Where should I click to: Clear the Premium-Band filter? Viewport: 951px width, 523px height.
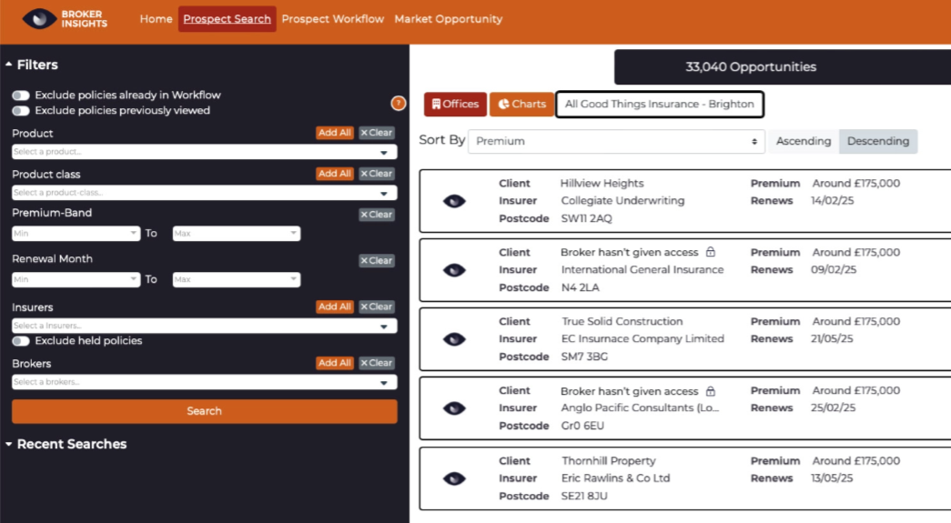[x=376, y=215]
